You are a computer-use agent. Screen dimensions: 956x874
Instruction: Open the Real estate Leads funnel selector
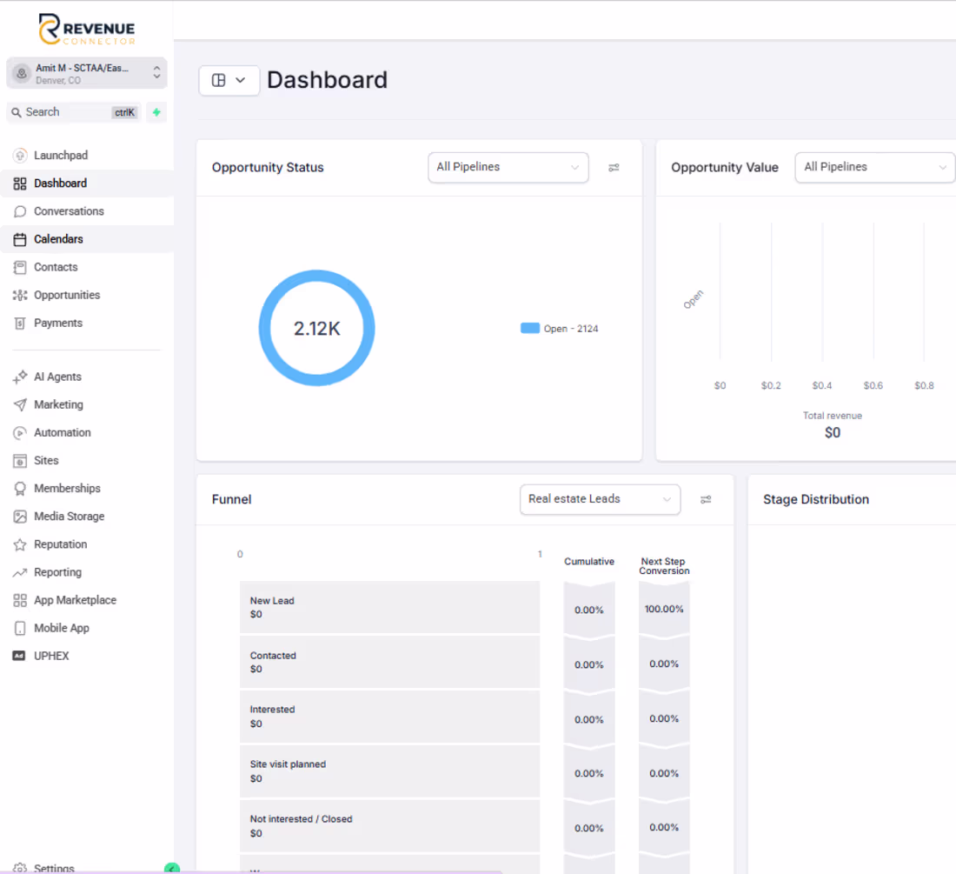coord(600,499)
